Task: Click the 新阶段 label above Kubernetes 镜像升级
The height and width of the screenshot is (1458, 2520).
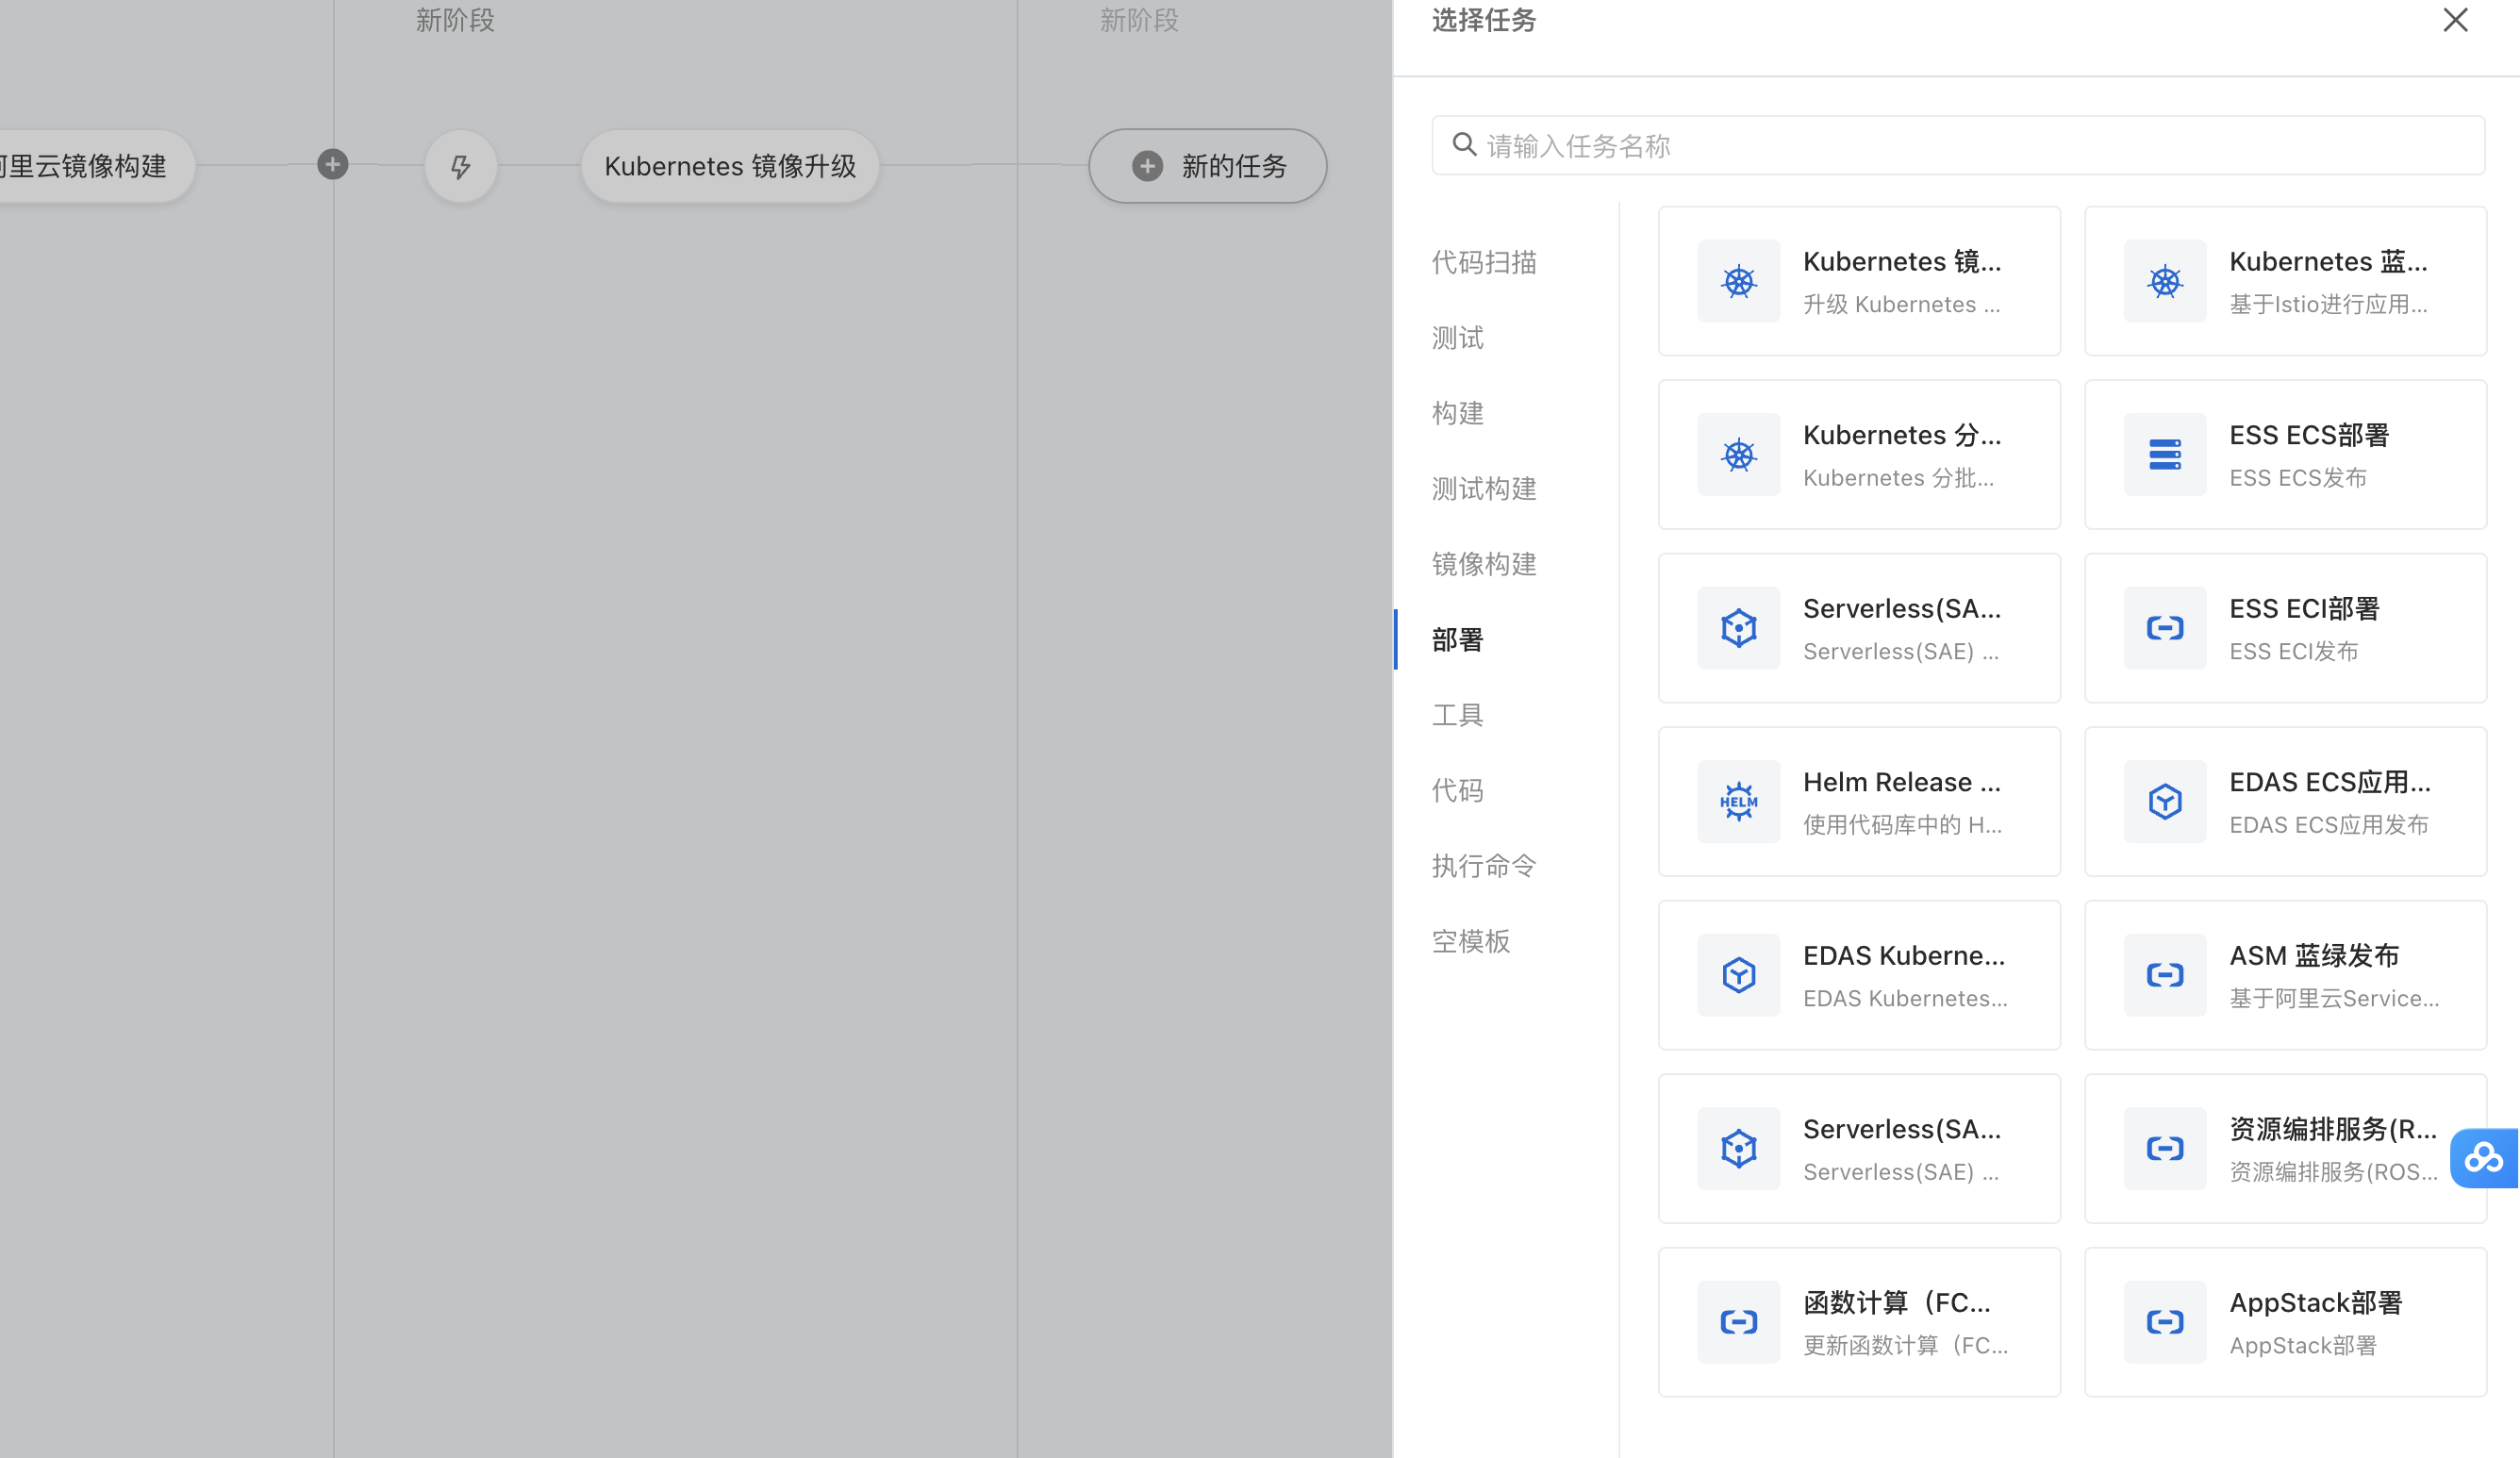Action: (x=455, y=20)
